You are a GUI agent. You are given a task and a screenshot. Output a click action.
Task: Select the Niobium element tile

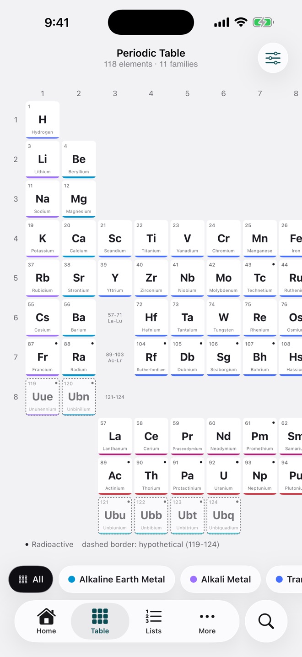(187, 278)
